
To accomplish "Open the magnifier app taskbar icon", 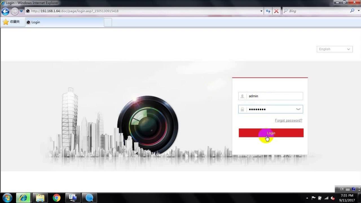I will (89, 198).
